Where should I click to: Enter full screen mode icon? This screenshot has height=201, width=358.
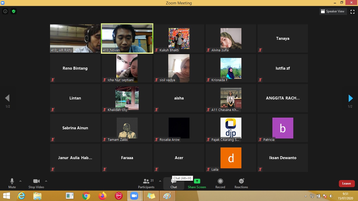click(x=352, y=12)
